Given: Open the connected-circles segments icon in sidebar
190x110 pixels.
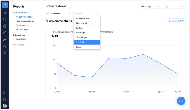Looking at the screenshot, I should coord(5,46).
